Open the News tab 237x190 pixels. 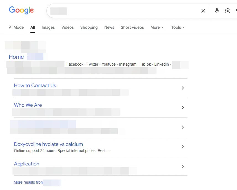(109, 27)
